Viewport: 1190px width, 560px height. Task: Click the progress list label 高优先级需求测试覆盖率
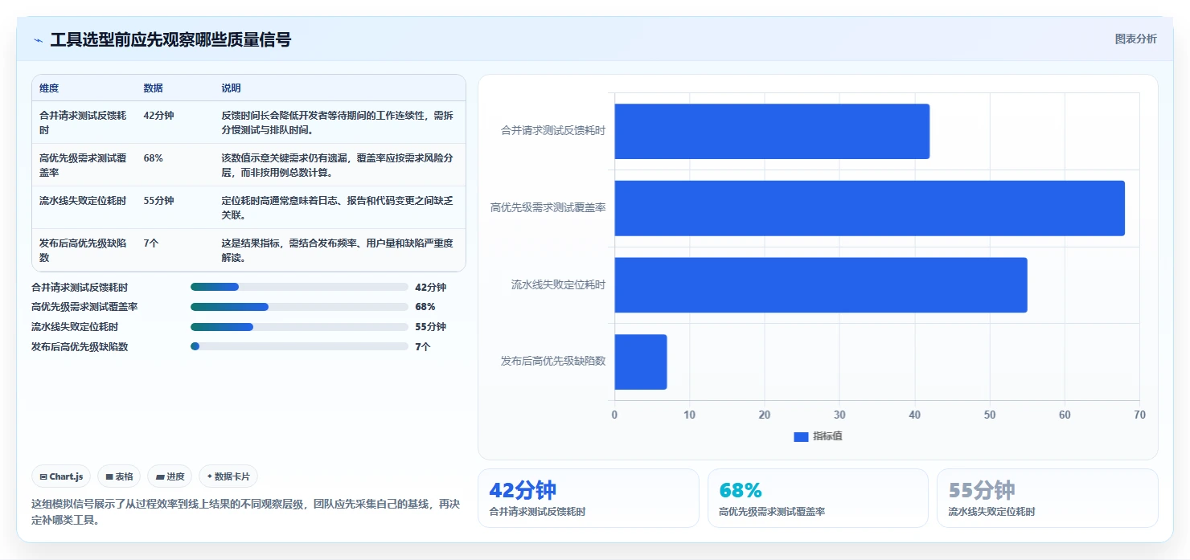pyautogui.click(x=84, y=307)
